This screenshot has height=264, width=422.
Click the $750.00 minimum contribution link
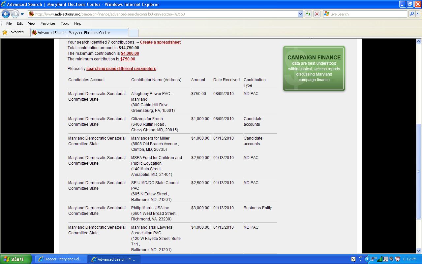(x=128, y=59)
